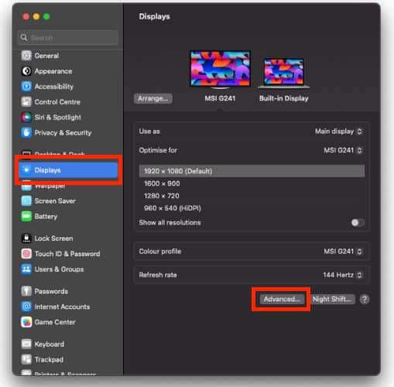Viewport: 394px width, 387px height.
Task: Open the Appearance icon in sidebar
Action: (26, 71)
